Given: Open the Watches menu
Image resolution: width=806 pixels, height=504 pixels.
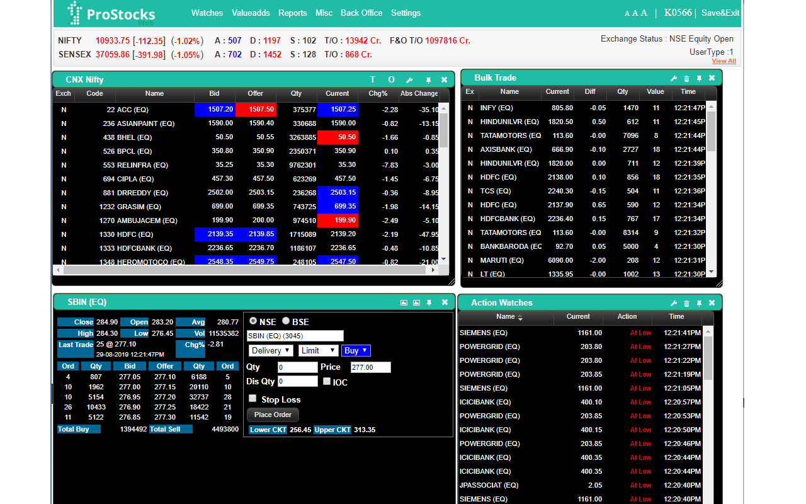Looking at the screenshot, I should (207, 13).
